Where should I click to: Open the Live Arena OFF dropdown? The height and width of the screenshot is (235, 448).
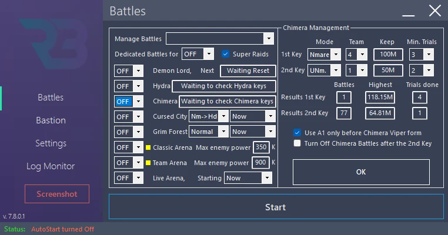pos(129,178)
